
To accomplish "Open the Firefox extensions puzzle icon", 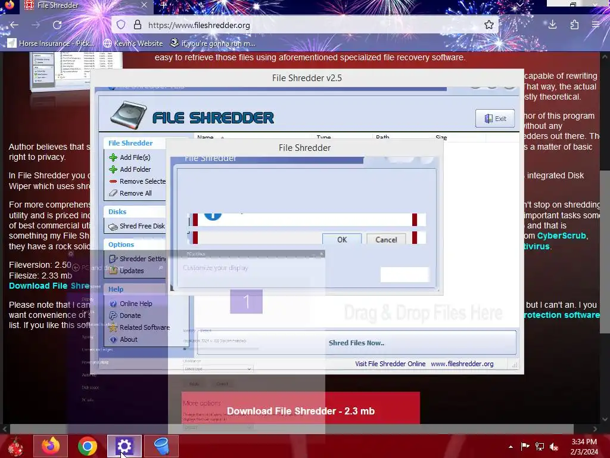I will click(x=574, y=25).
